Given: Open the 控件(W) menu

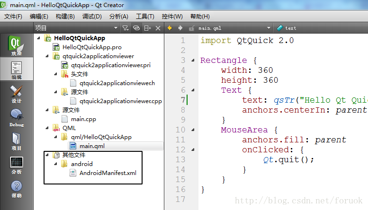Looking at the screenshot, I should point(172,17).
